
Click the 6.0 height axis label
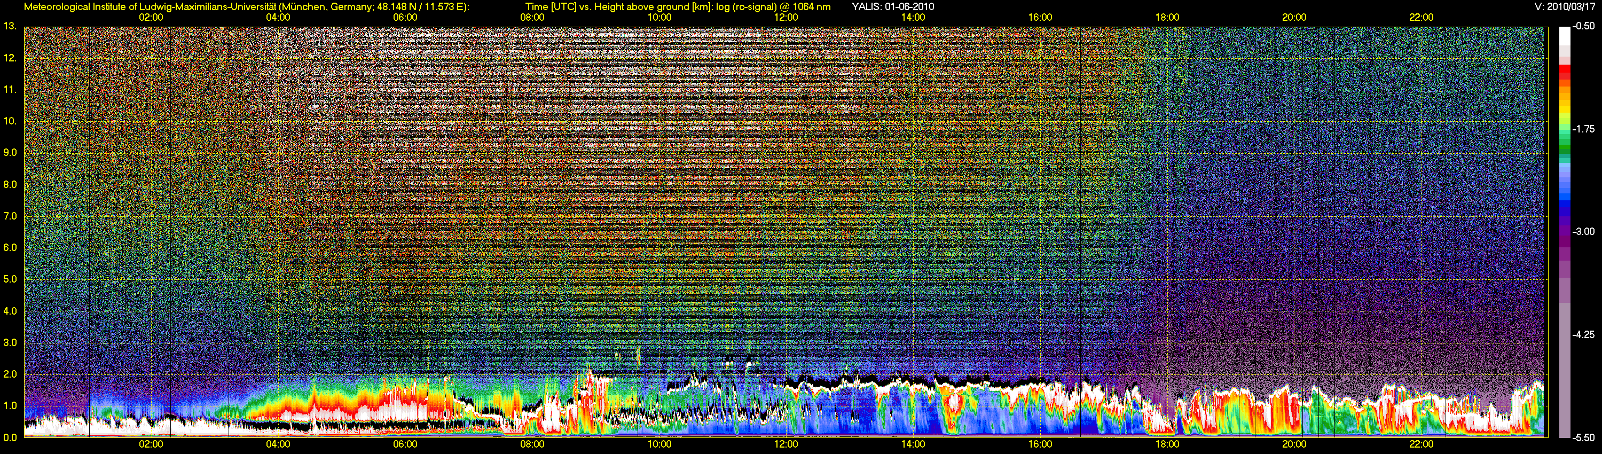click(x=9, y=247)
